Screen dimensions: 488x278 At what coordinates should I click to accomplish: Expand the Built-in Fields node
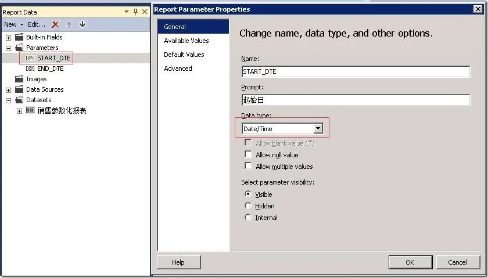8,38
